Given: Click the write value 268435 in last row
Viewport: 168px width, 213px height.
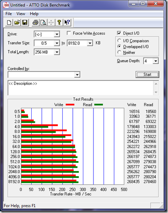Looking at the screenshot, I should (133, 182).
